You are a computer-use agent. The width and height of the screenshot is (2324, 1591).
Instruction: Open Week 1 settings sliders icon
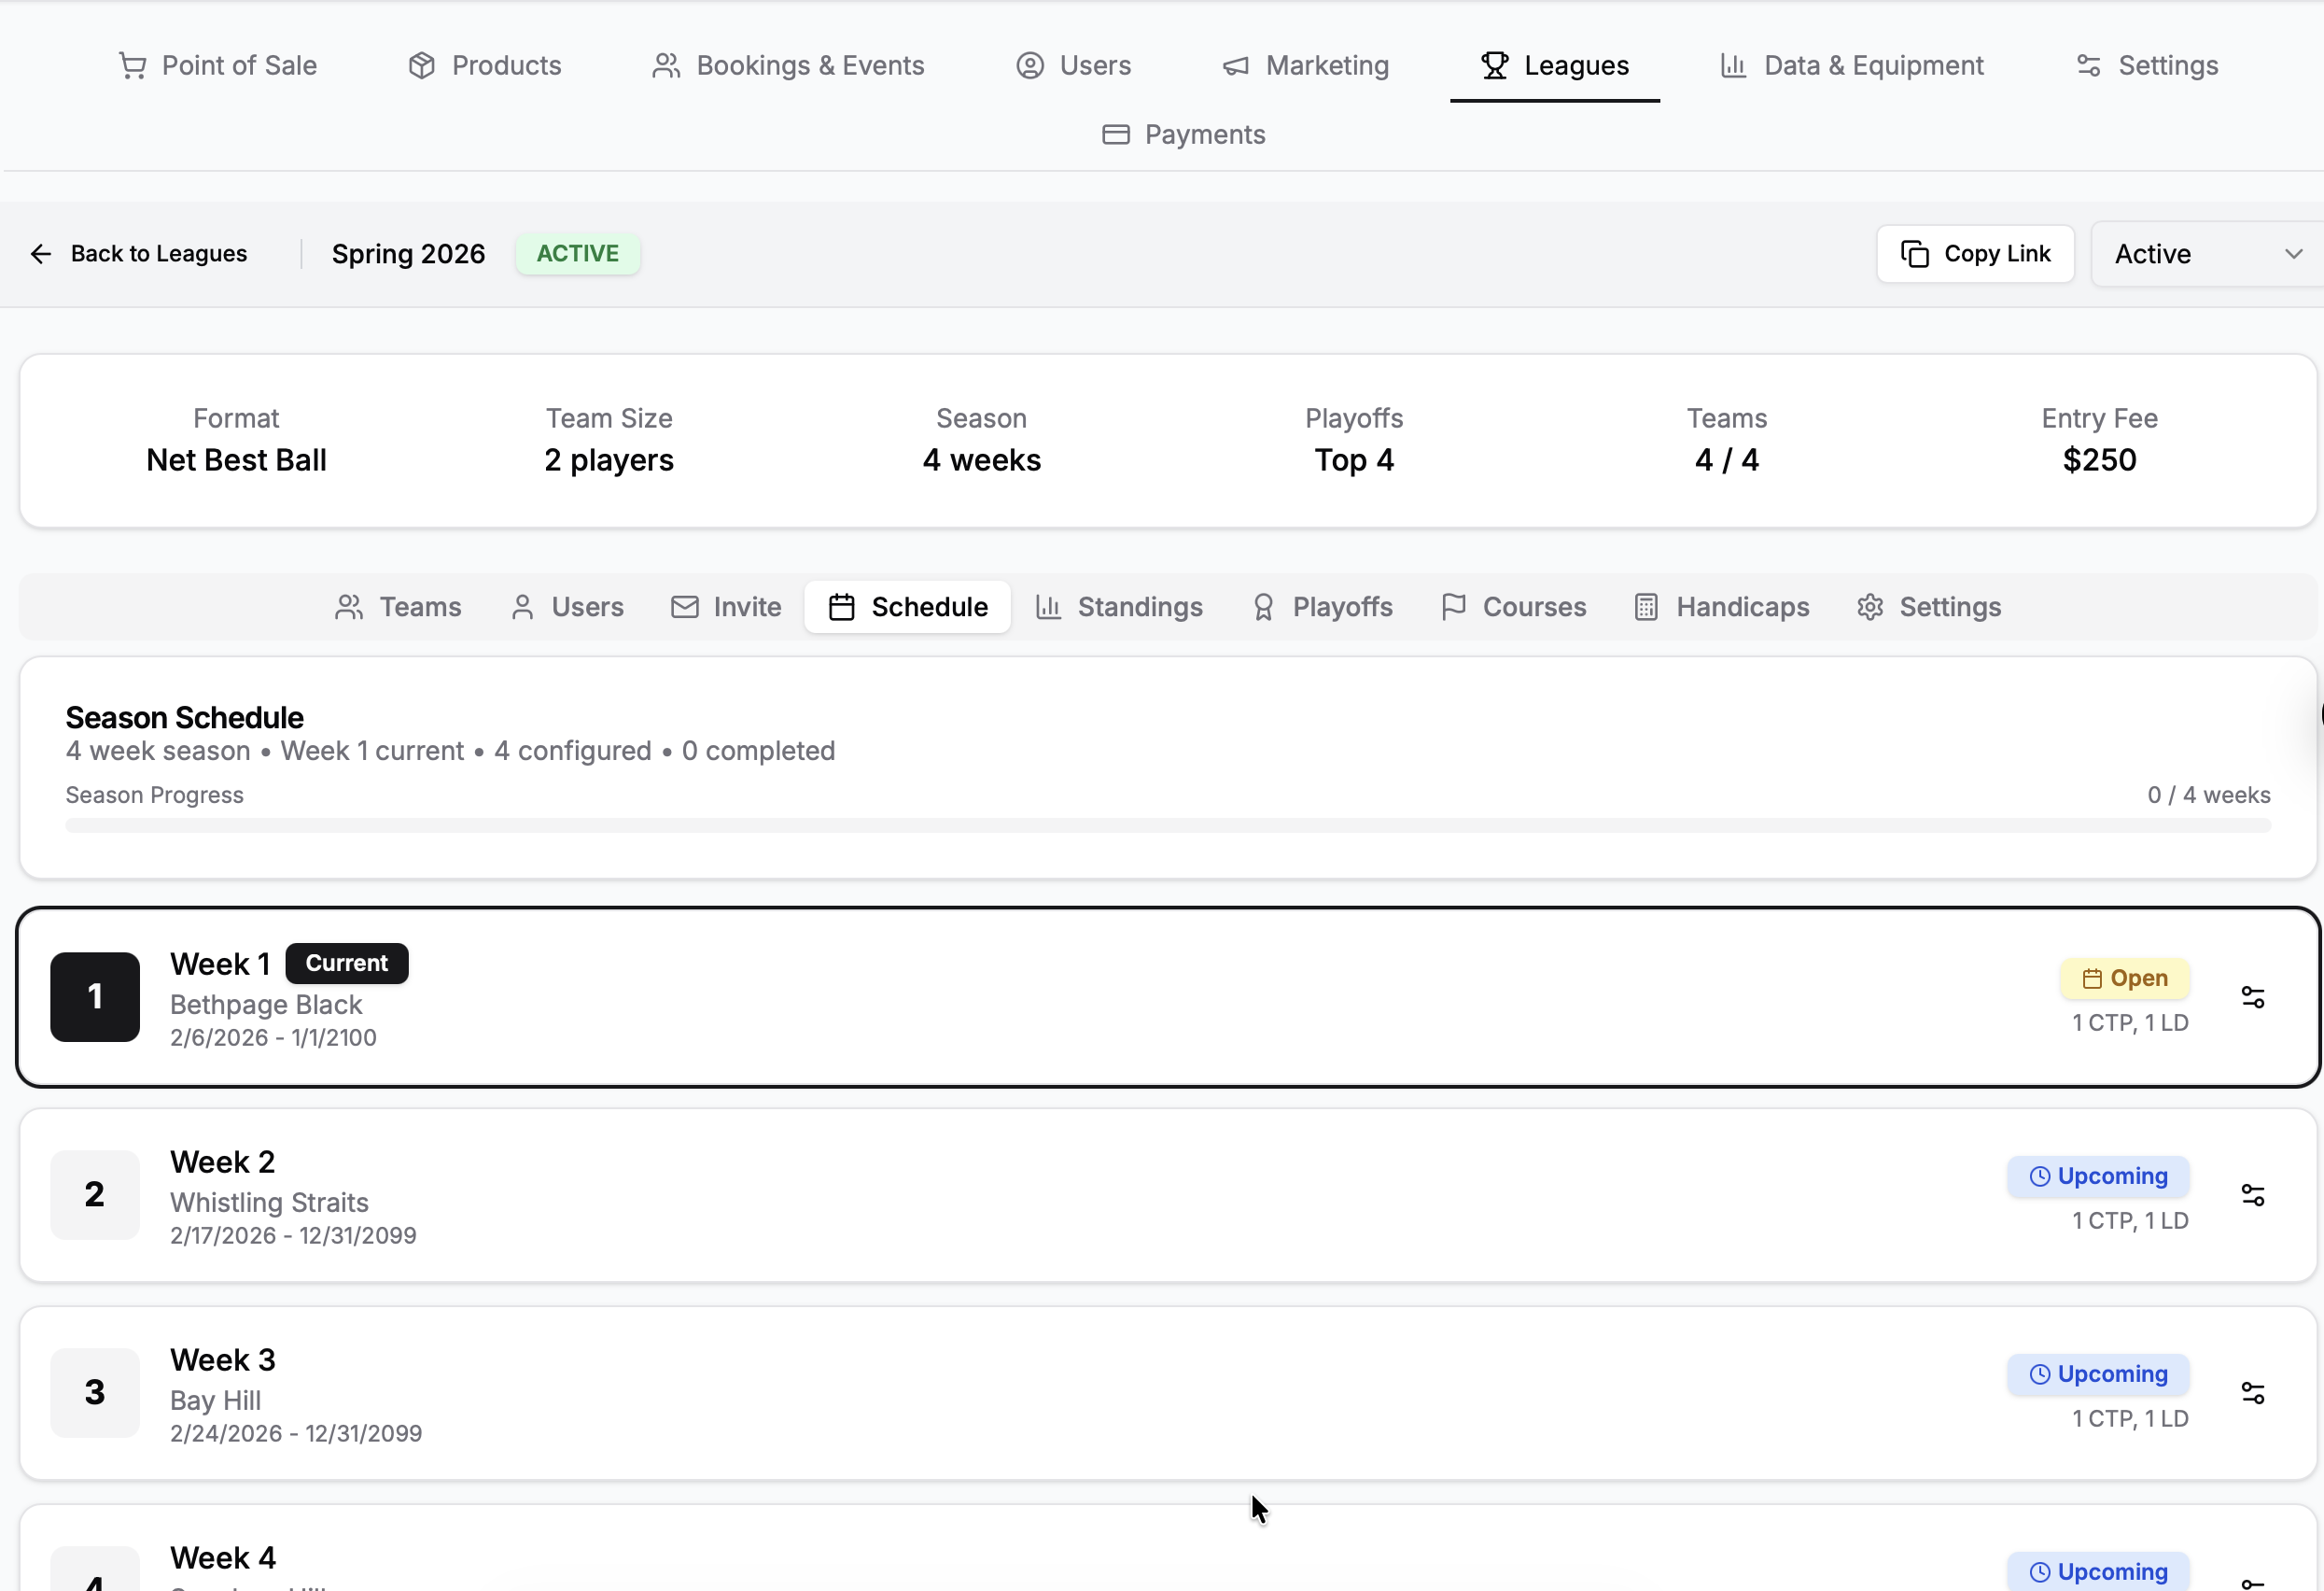click(x=2252, y=996)
